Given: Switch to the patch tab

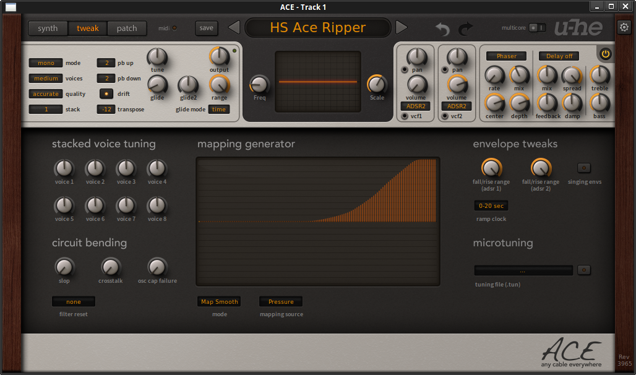Looking at the screenshot, I should click(127, 28).
